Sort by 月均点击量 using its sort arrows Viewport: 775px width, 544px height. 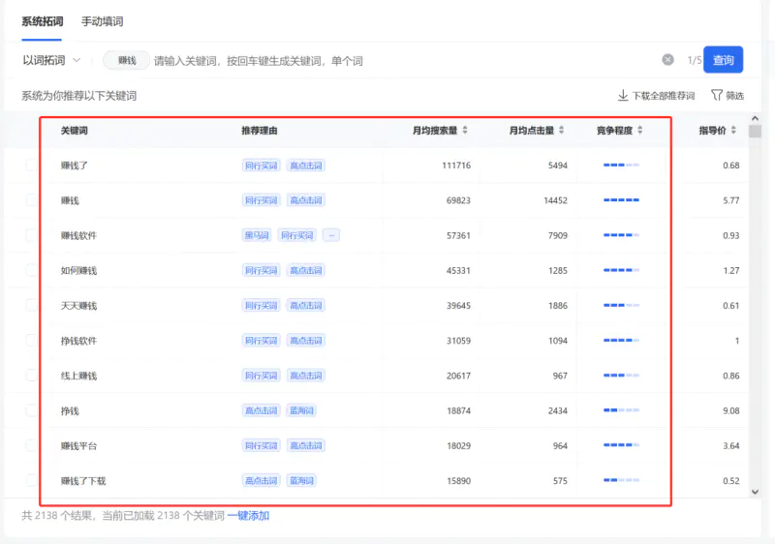562,131
